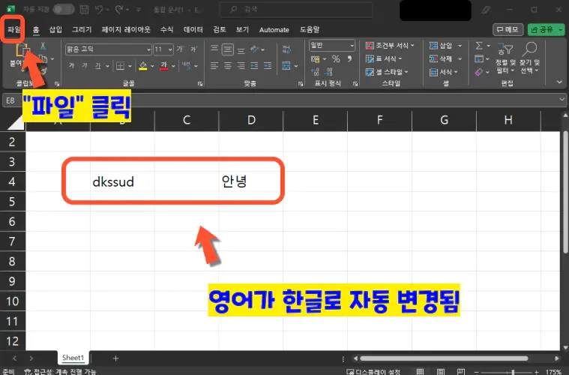Increase decimal places icon
The height and width of the screenshot is (375, 569).
(316, 72)
